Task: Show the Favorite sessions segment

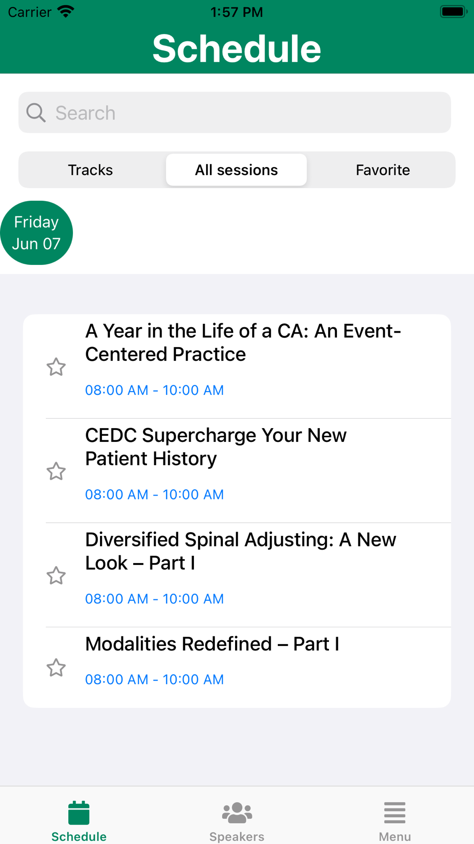Action: [x=383, y=170]
